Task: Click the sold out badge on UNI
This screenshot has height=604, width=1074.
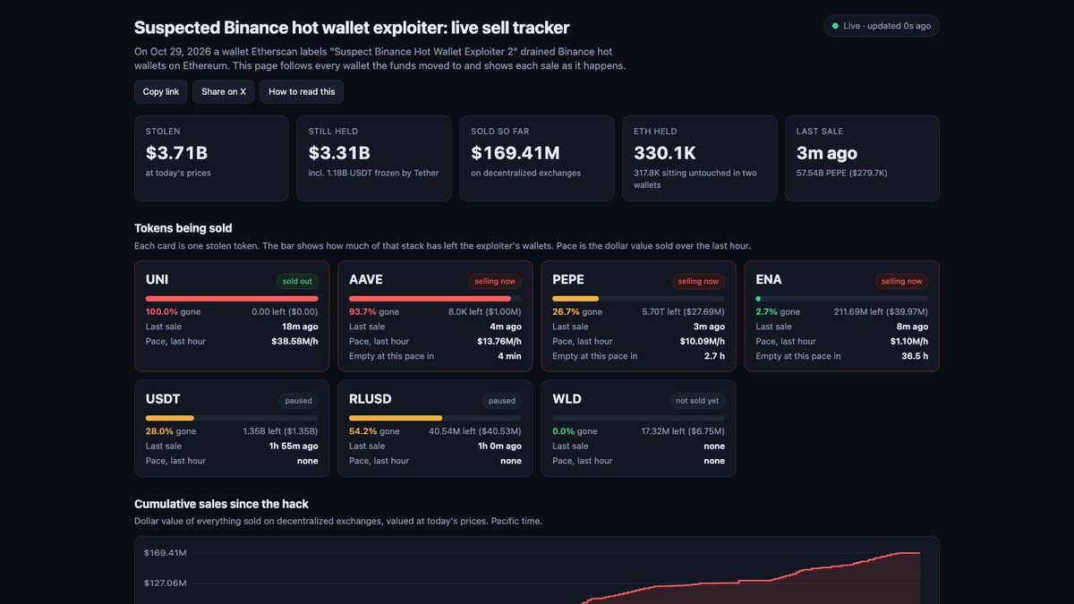Action: 297,281
